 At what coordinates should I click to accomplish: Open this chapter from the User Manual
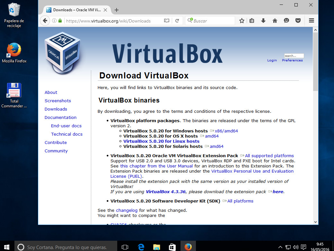pos(156,166)
